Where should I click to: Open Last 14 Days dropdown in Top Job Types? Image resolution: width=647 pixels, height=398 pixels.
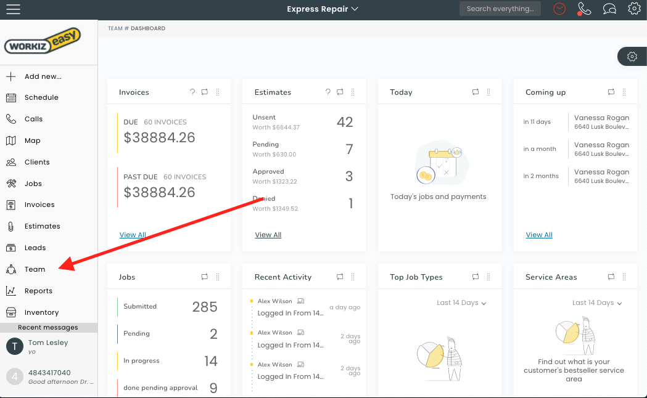tap(461, 303)
